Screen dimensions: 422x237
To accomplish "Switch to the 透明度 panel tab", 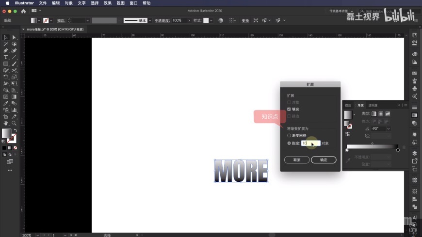I will (x=373, y=105).
